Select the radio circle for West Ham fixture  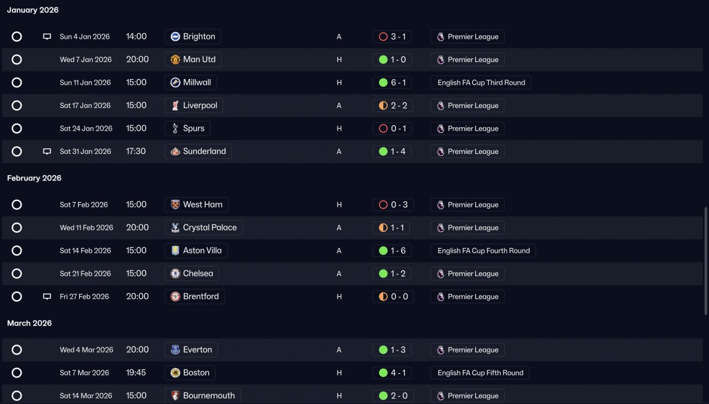point(17,205)
